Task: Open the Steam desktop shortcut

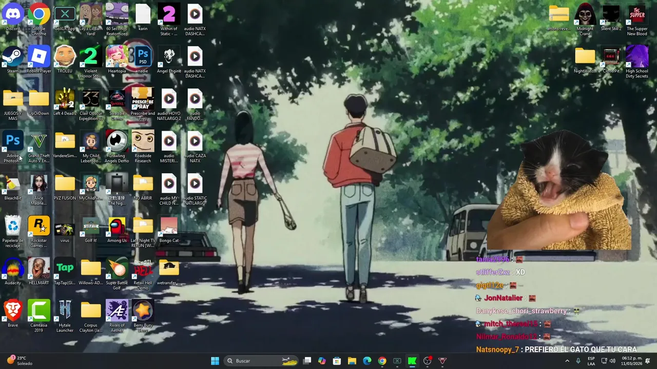Action: [x=13, y=59]
